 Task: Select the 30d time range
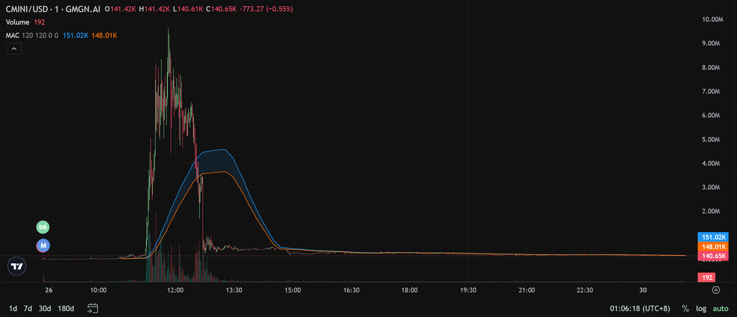point(44,308)
